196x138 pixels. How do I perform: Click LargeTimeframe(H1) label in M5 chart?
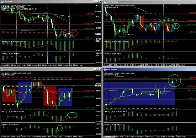pos(8,75)
